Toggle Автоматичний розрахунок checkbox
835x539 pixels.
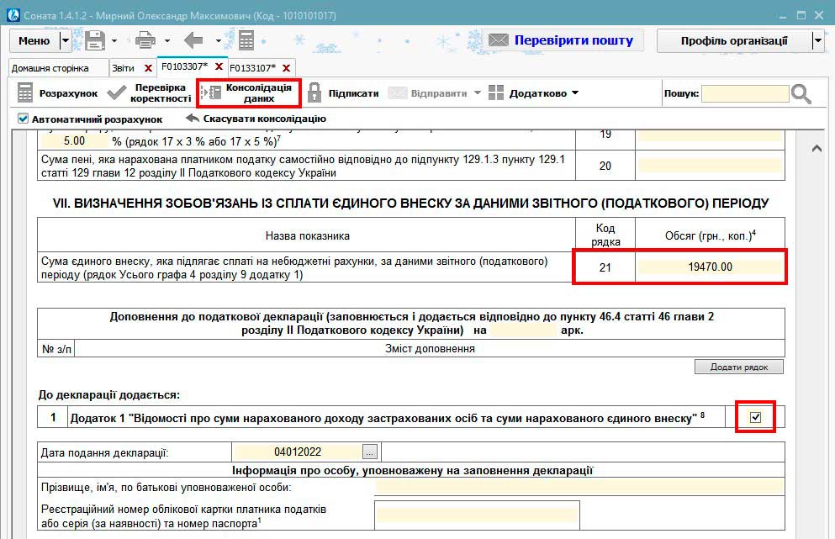click(x=23, y=119)
